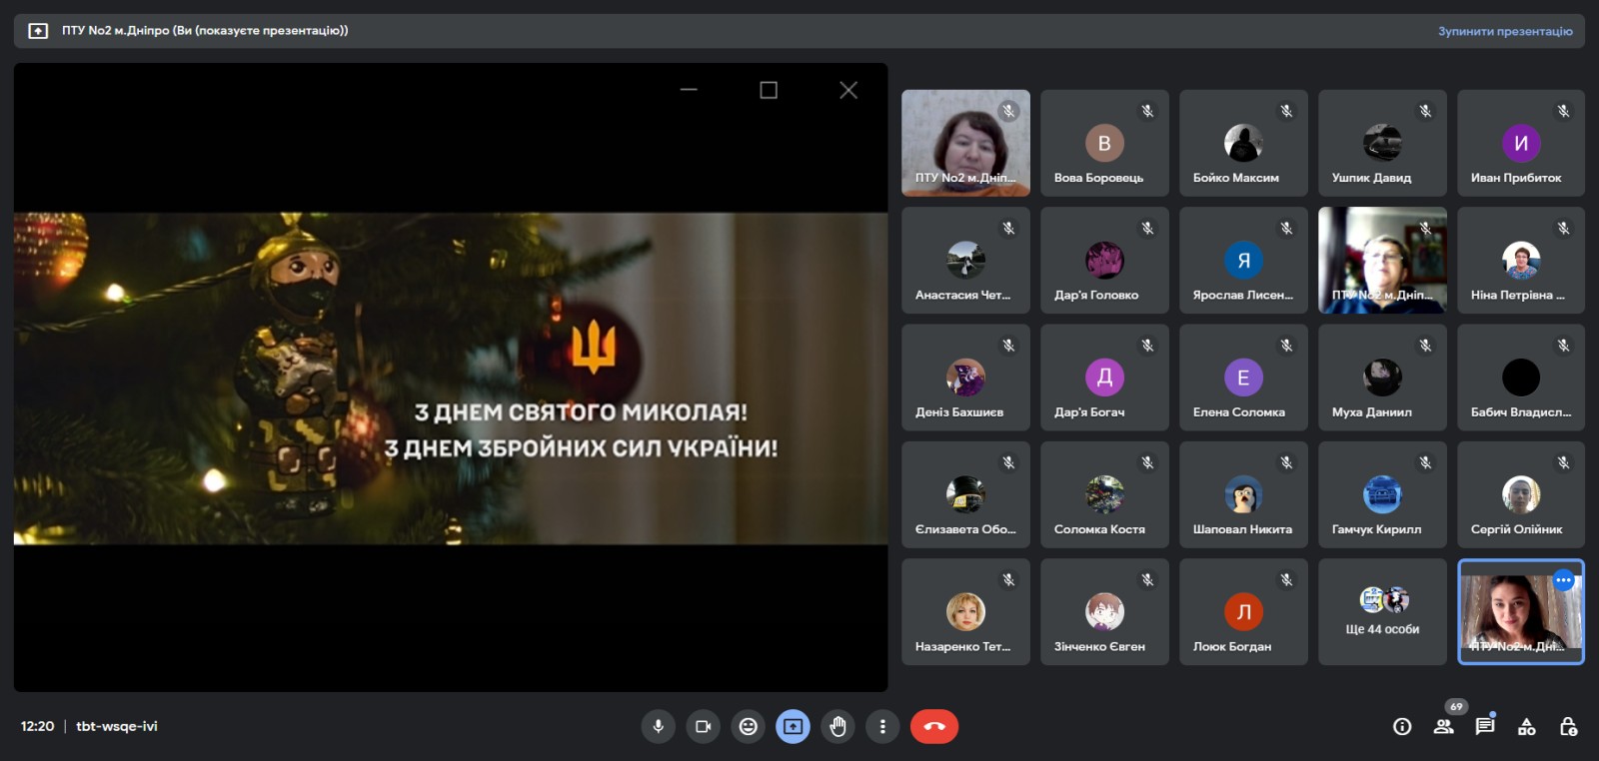
Task: Select the video tile of woman in orange
Action: tap(965, 143)
